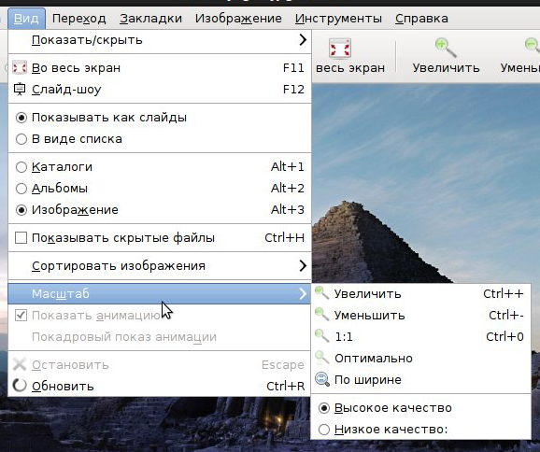Choose Оптимально in the zoom submenu
Screen dimensions: 540x452
tap(420, 358)
